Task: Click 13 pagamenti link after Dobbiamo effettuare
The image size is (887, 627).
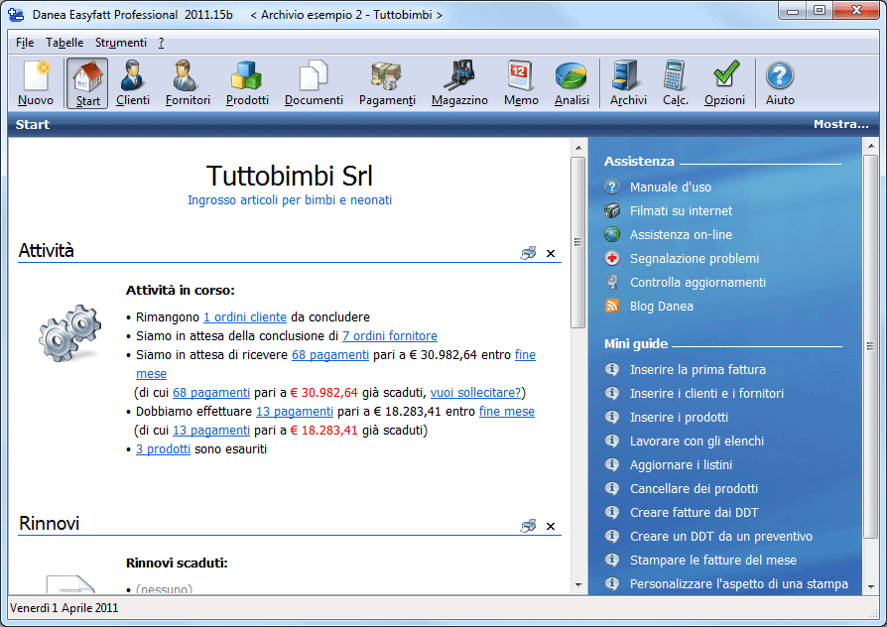Action: (x=295, y=412)
